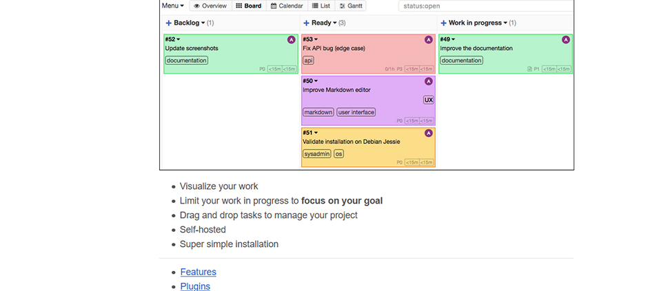Screen dimensions: 657x291
Task: Click the avatar on Improve Markdown editor card
Action: [428, 81]
